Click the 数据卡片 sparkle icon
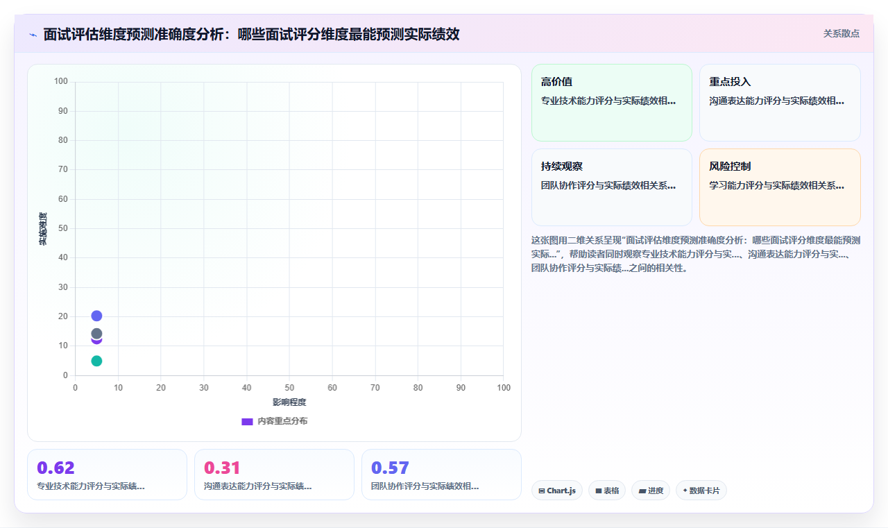The image size is (888, 528). (x=685, y=491)
